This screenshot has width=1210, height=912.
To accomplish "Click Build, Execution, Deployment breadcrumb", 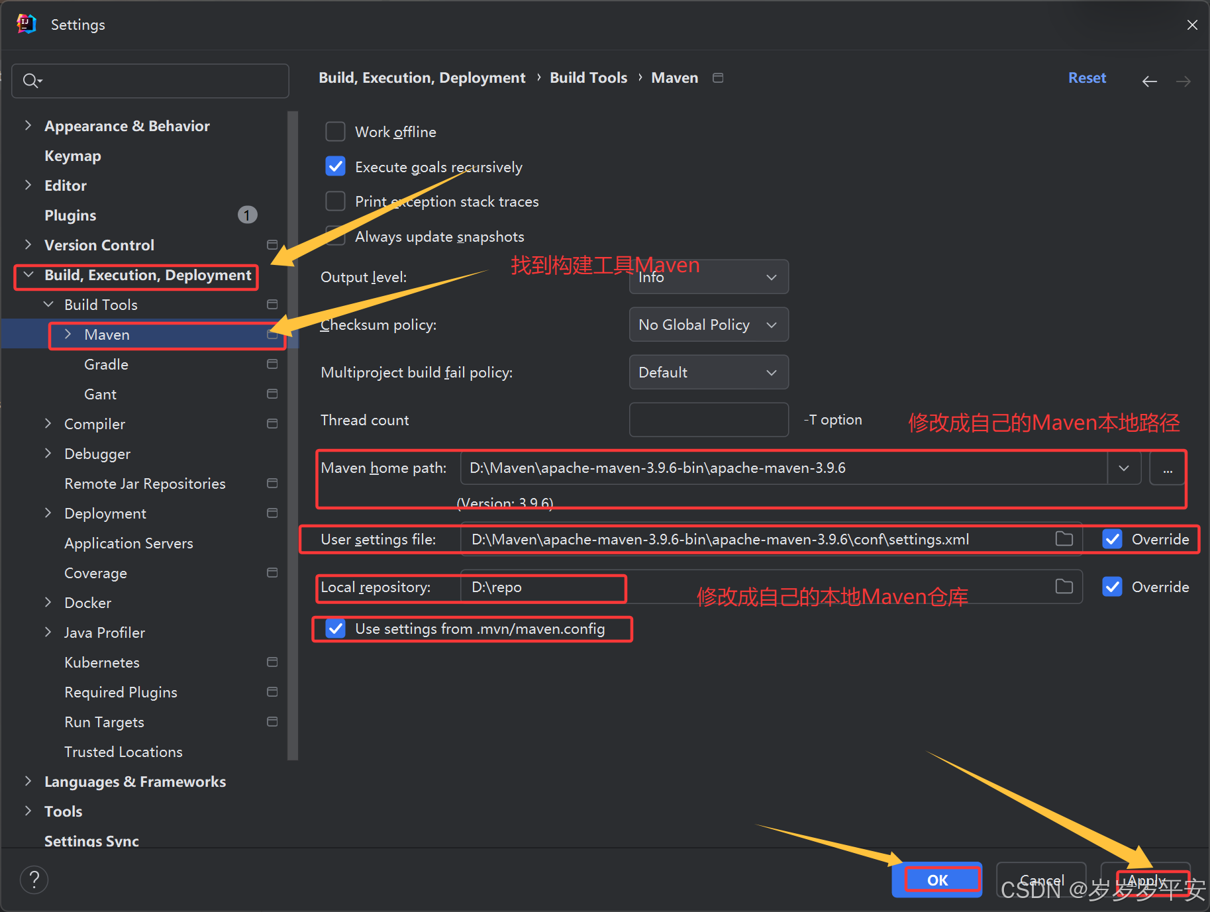I will tap(422, 78).
